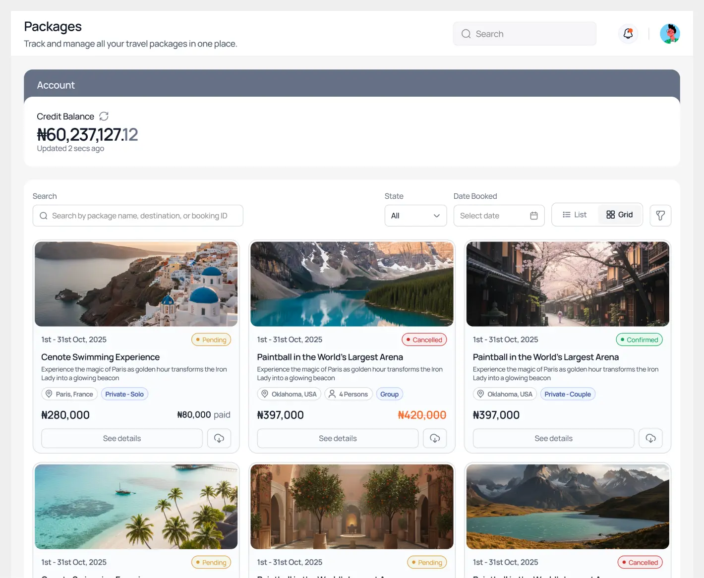Select the Private - Solo tag
Screen dimensions: 704x578
click(x=124, y=394)
